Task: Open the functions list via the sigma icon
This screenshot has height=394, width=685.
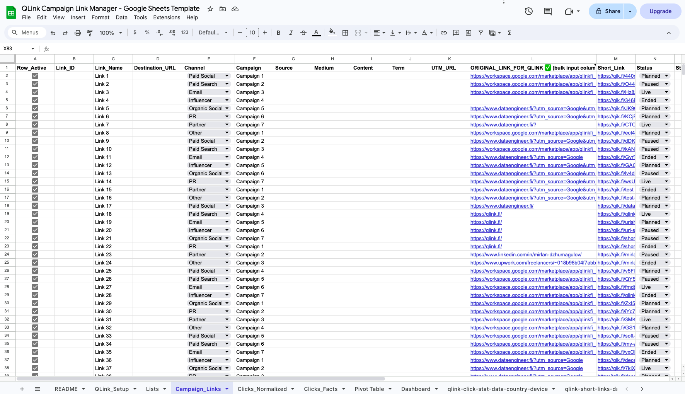Action: [x=509, y=33]
